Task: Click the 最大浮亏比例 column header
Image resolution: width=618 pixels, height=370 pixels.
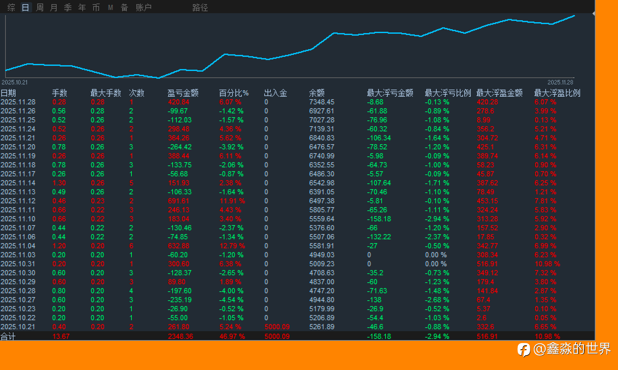Action: 448,93
